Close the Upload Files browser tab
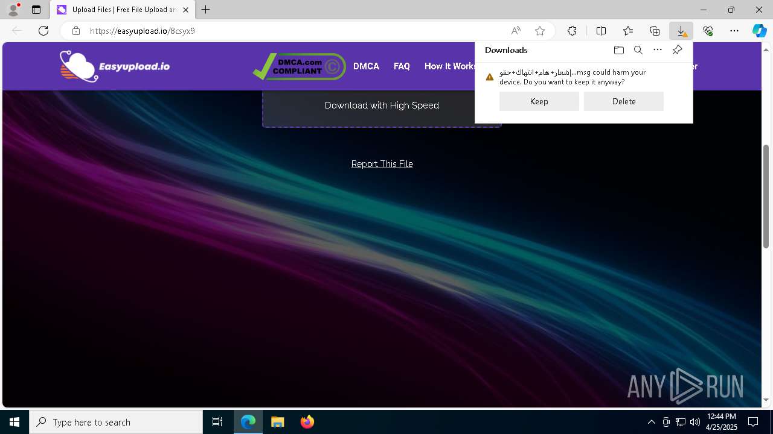 click(x=185, y=10)
